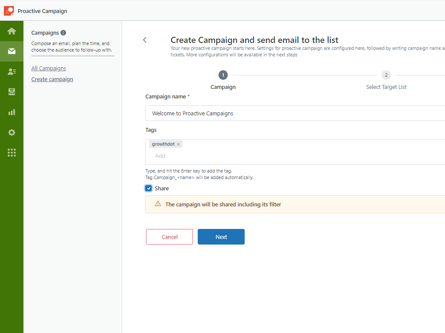
Task: Go to step 1 Campaign
Action: tap(223, 75)
